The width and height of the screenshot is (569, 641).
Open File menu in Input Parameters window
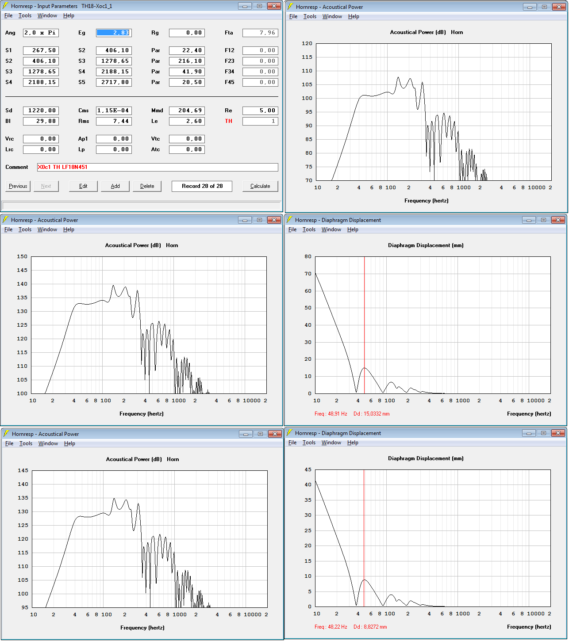(x=8, y=15)
